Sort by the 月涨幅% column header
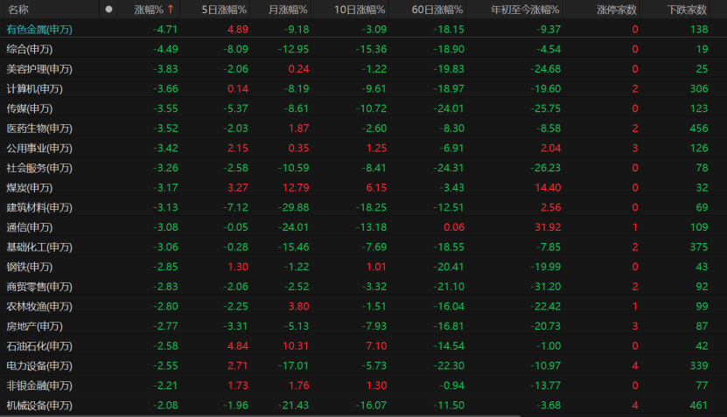Viewport: 727px width, 417px height. point(288,10)
